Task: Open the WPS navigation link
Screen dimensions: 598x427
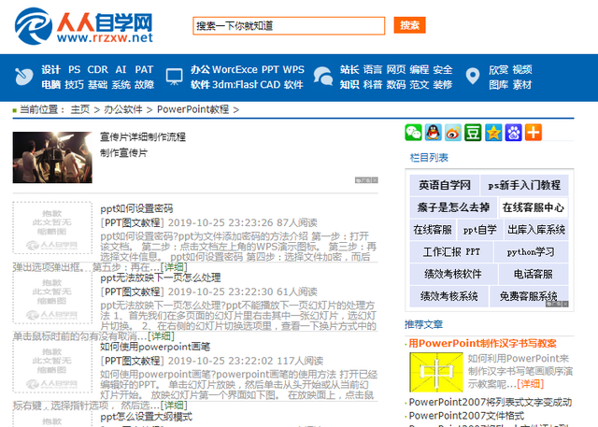Action: pyautogui.click(x=293, y=70)
